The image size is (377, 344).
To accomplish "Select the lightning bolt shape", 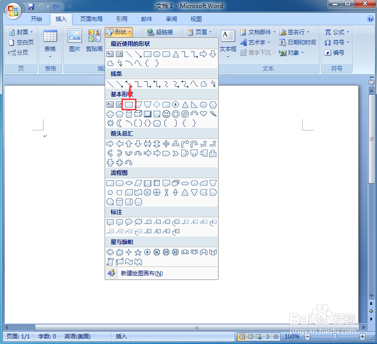I will point(213,114).
